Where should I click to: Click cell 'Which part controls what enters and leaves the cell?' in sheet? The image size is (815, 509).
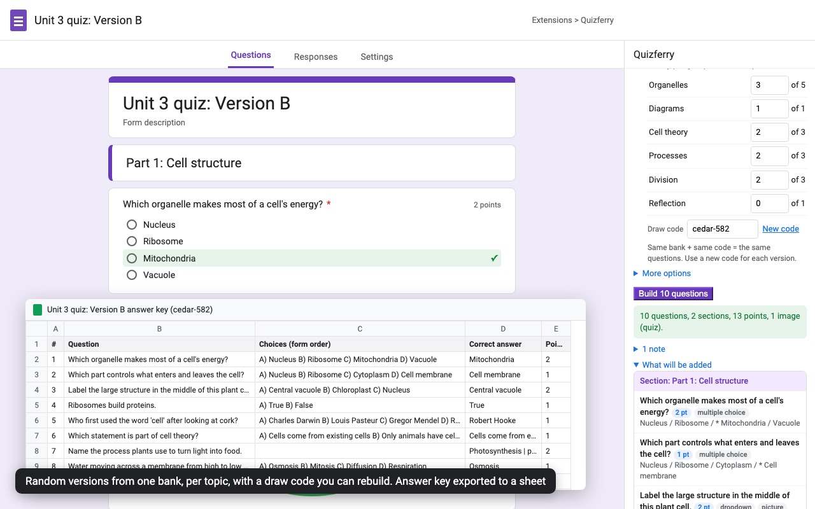coord(159,375)
